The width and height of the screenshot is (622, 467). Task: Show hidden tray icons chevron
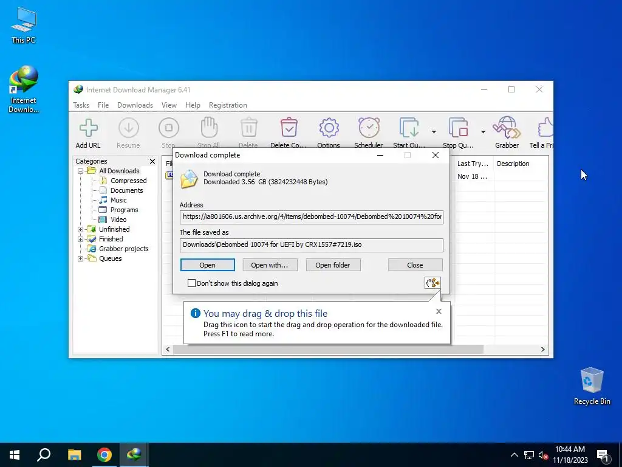coord(514,455)
